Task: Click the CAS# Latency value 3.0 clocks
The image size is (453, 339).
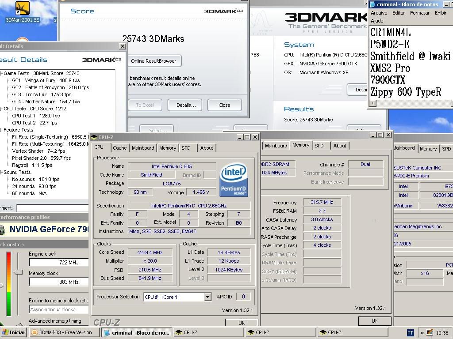Action: point(322,219)
